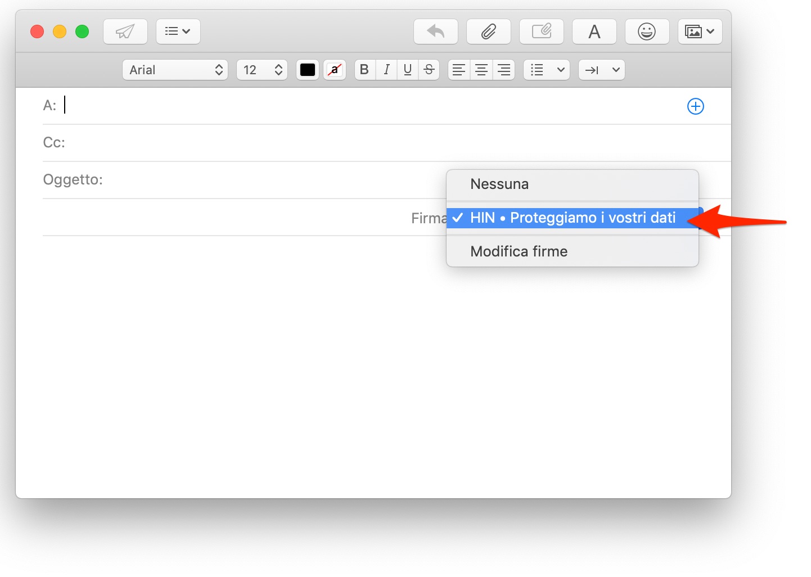Send the message with paper plane icon
Image resolution: width=811 pixels, height=577 pixels.
coord(125,31)
